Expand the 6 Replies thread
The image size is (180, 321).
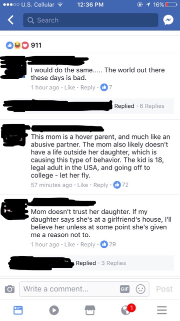[x=152, y=106]
